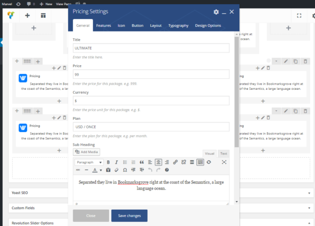315x226 pixels.
Task: Click the insert link icon
Action: pos(175,162)
